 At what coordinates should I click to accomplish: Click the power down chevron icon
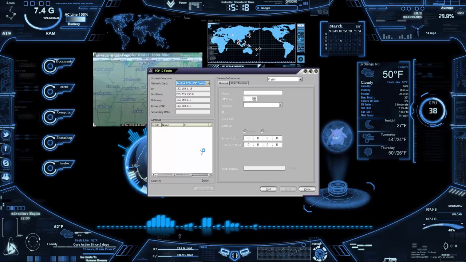[171, 4]
